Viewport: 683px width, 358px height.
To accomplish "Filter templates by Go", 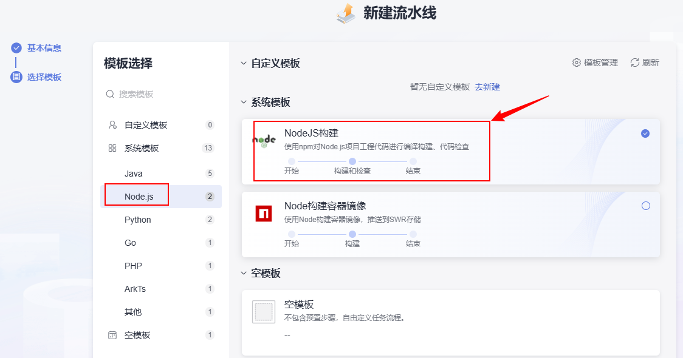I will click(161, 243).
